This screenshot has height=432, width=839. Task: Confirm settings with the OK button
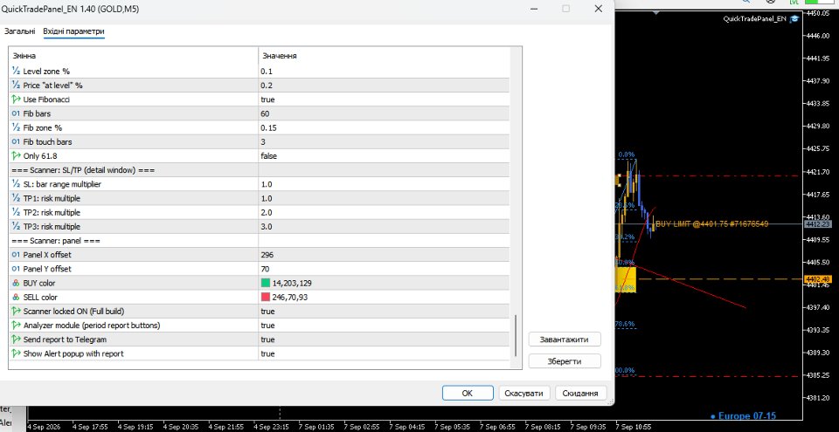click(467, 393)
